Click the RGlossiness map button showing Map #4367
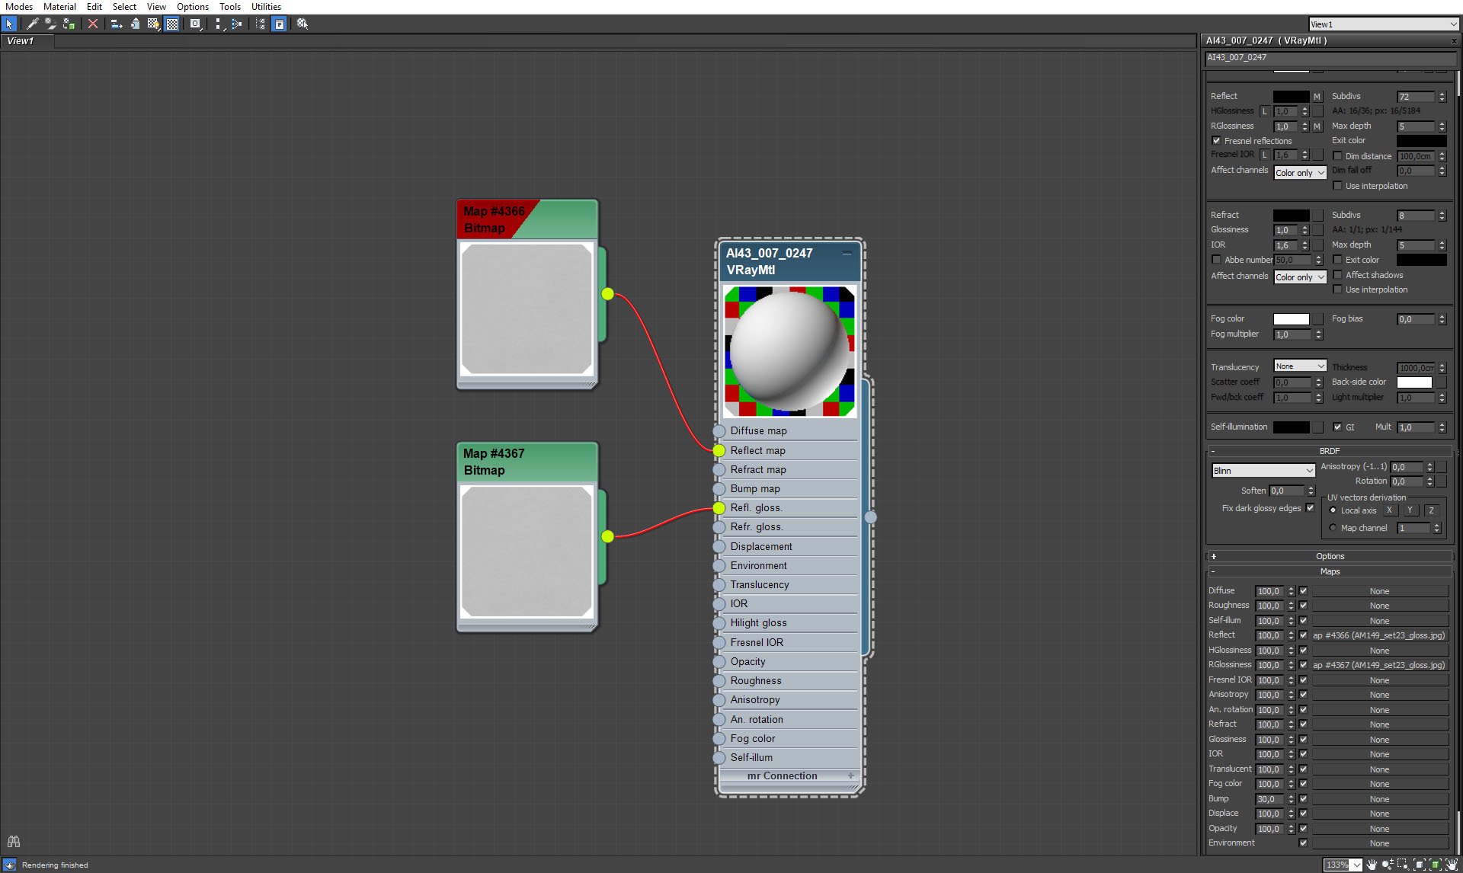Viewport: 1463px width, 873px height. 1379,665
